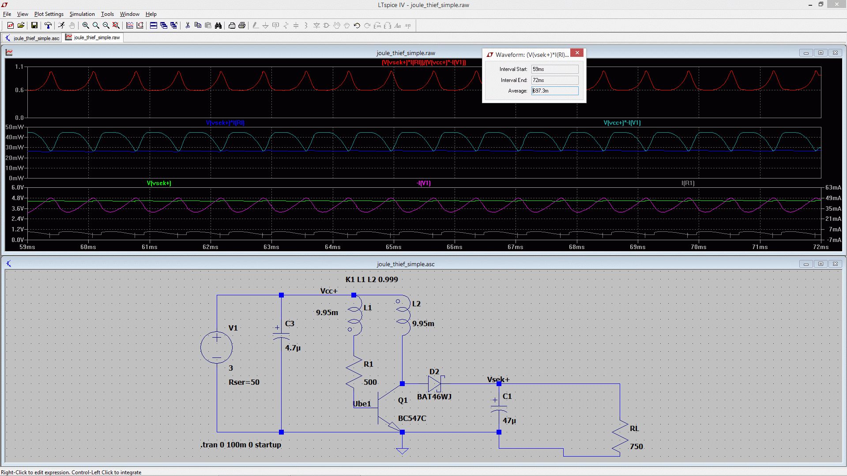Click the Interval Start field
Viewport: 847px width, 476px height.
(554, 69)
